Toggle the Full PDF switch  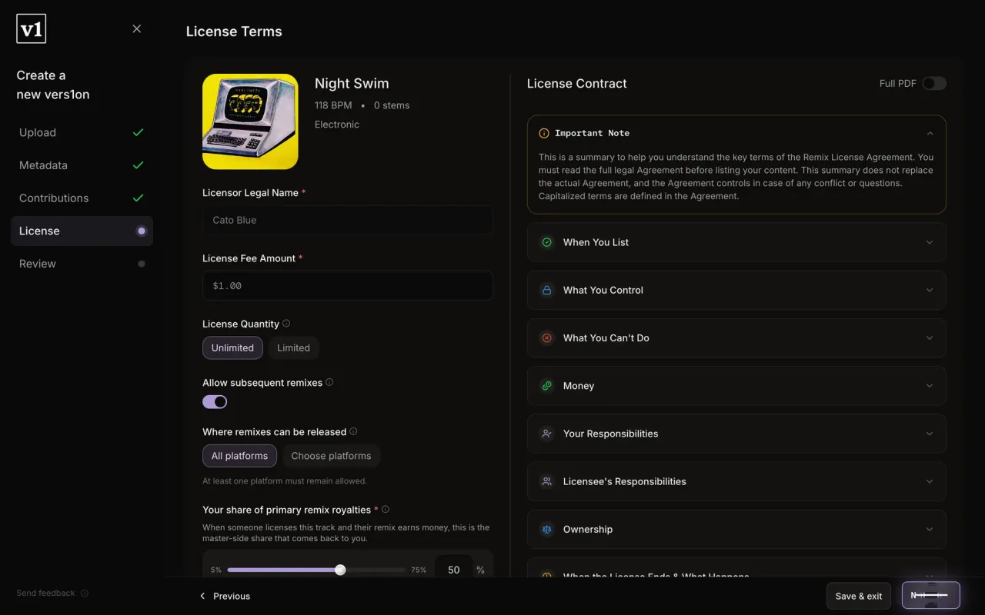(934, 83)
